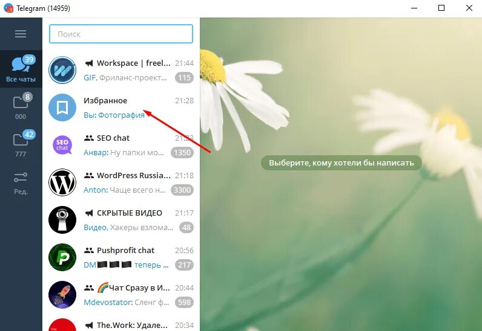Close the Telegram window
The width and height of the screenshot is (482, 331).
tap(469, 8)
